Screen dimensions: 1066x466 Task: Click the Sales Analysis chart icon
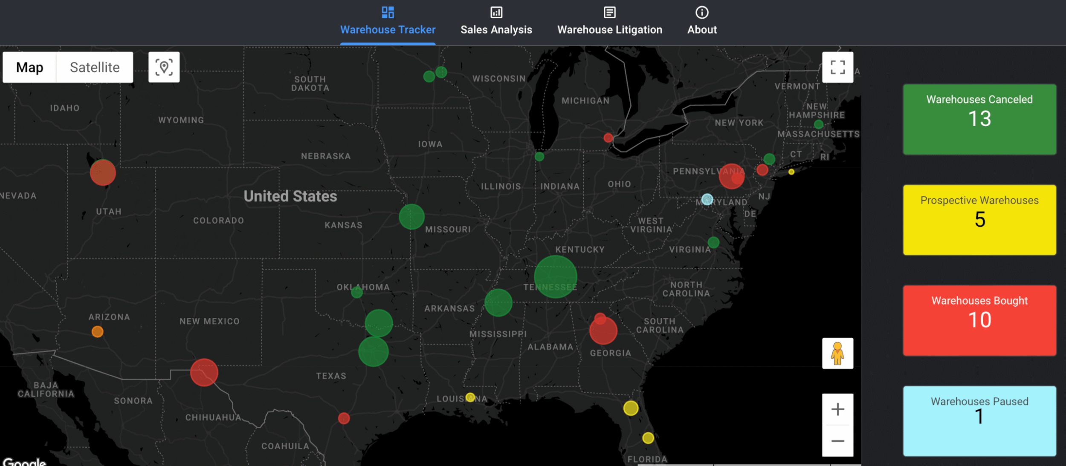point(496,12)
